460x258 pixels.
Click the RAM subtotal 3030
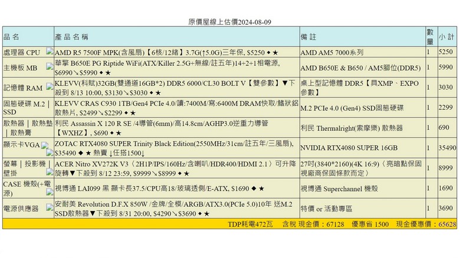pyautogui.click(x=446, y=87)
